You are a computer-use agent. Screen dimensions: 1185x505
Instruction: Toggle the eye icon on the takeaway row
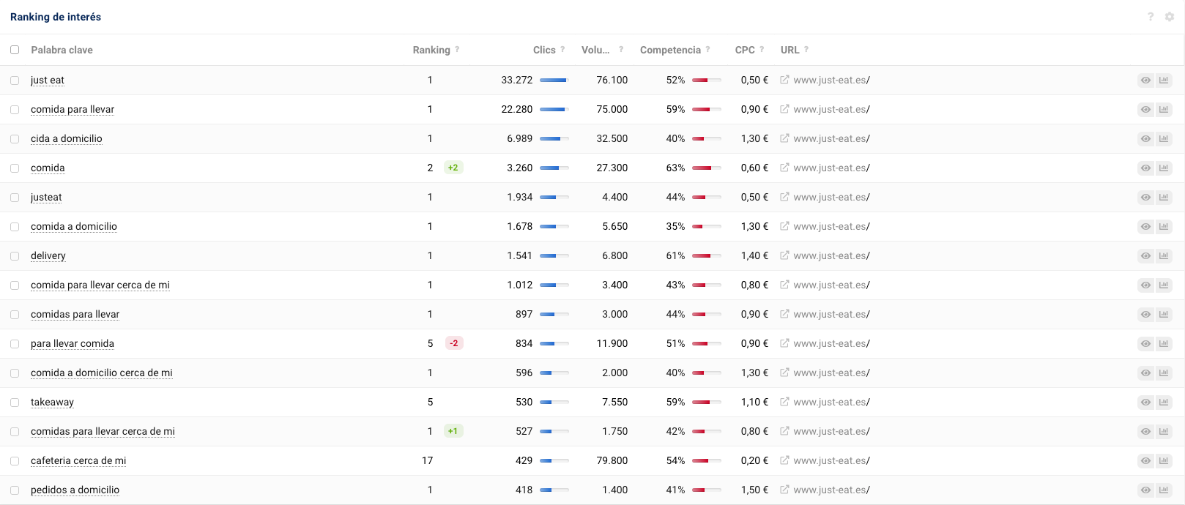[x=1145, y=402]
